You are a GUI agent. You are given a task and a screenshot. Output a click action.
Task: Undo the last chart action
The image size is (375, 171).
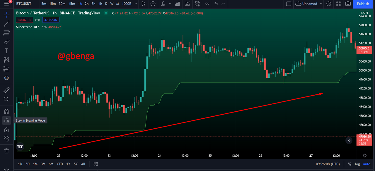[x=216, y=4]
